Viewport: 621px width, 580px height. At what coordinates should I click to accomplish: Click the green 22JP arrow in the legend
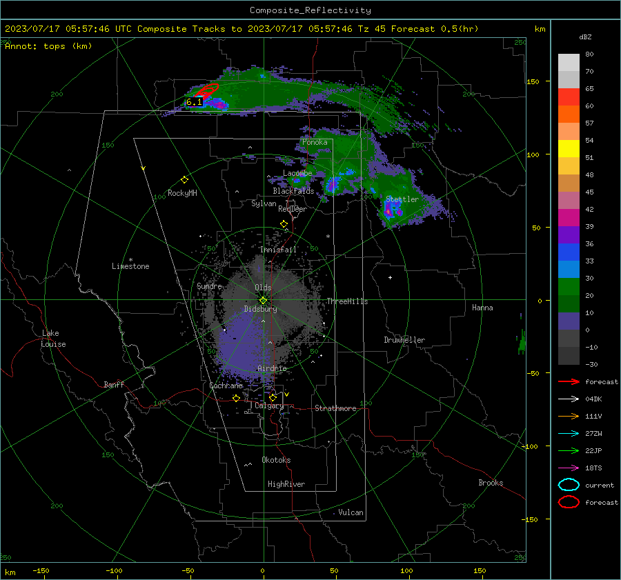pos(569,450)
